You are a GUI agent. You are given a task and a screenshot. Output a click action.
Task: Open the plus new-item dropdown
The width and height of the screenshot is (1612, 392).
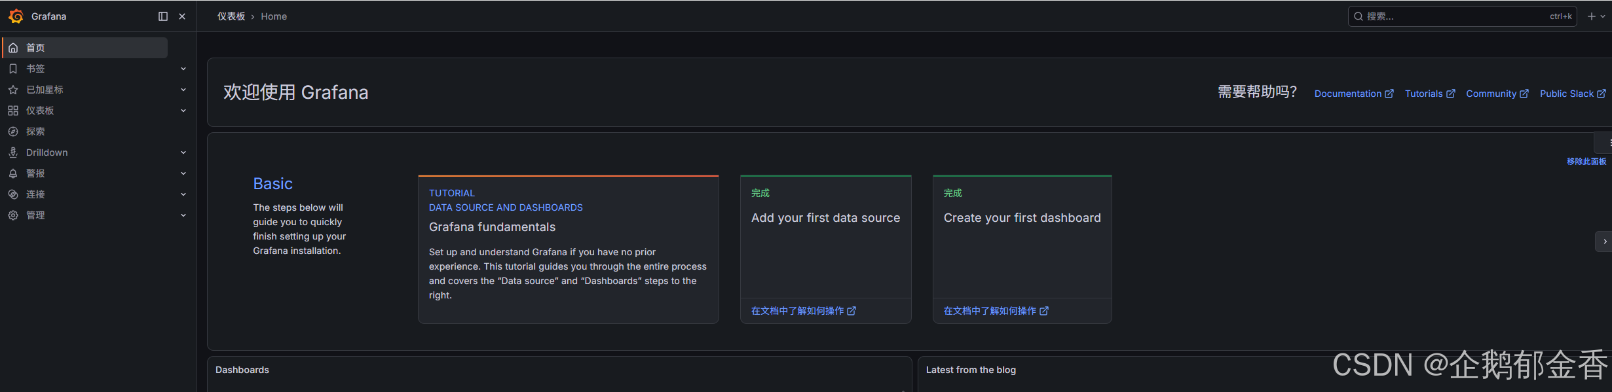coord(1596,16)
